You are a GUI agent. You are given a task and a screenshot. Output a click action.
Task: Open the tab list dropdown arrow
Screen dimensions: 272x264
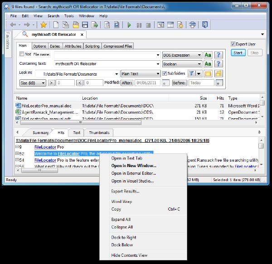(262, 34)
